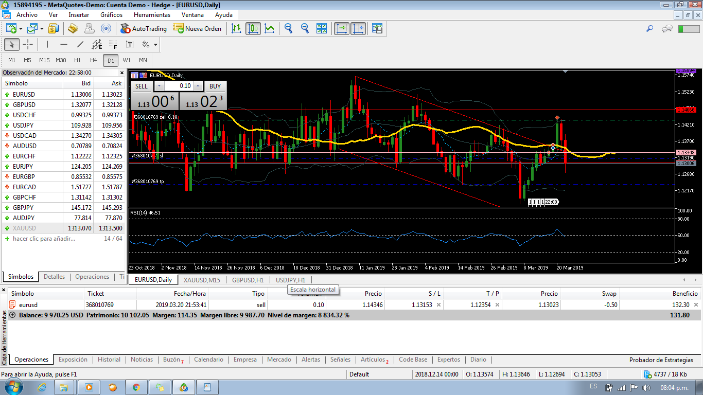Expand the profiles dropdown arrow
The height and width of the screenshot is (395, 703).
42,28
